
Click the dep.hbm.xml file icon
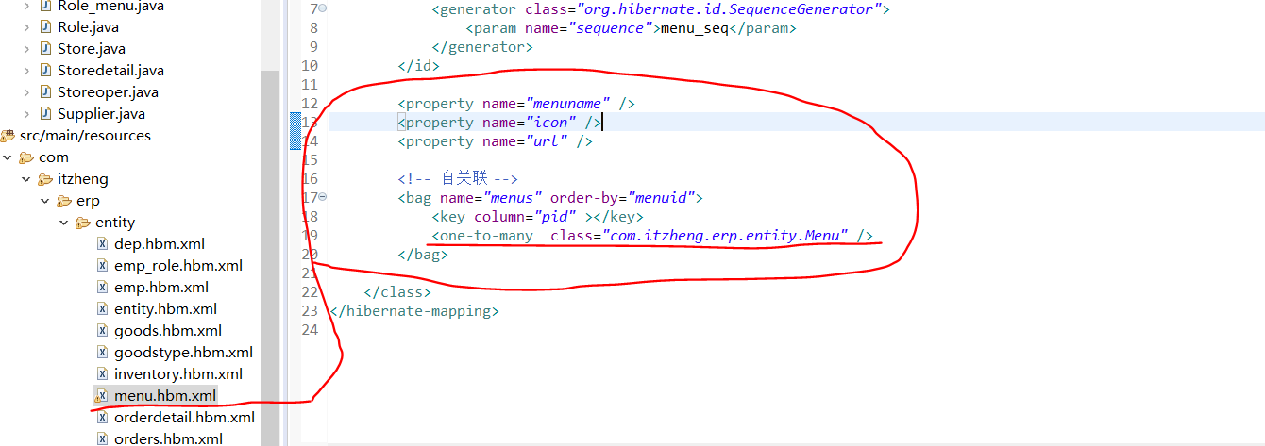(x=103, y=244)
